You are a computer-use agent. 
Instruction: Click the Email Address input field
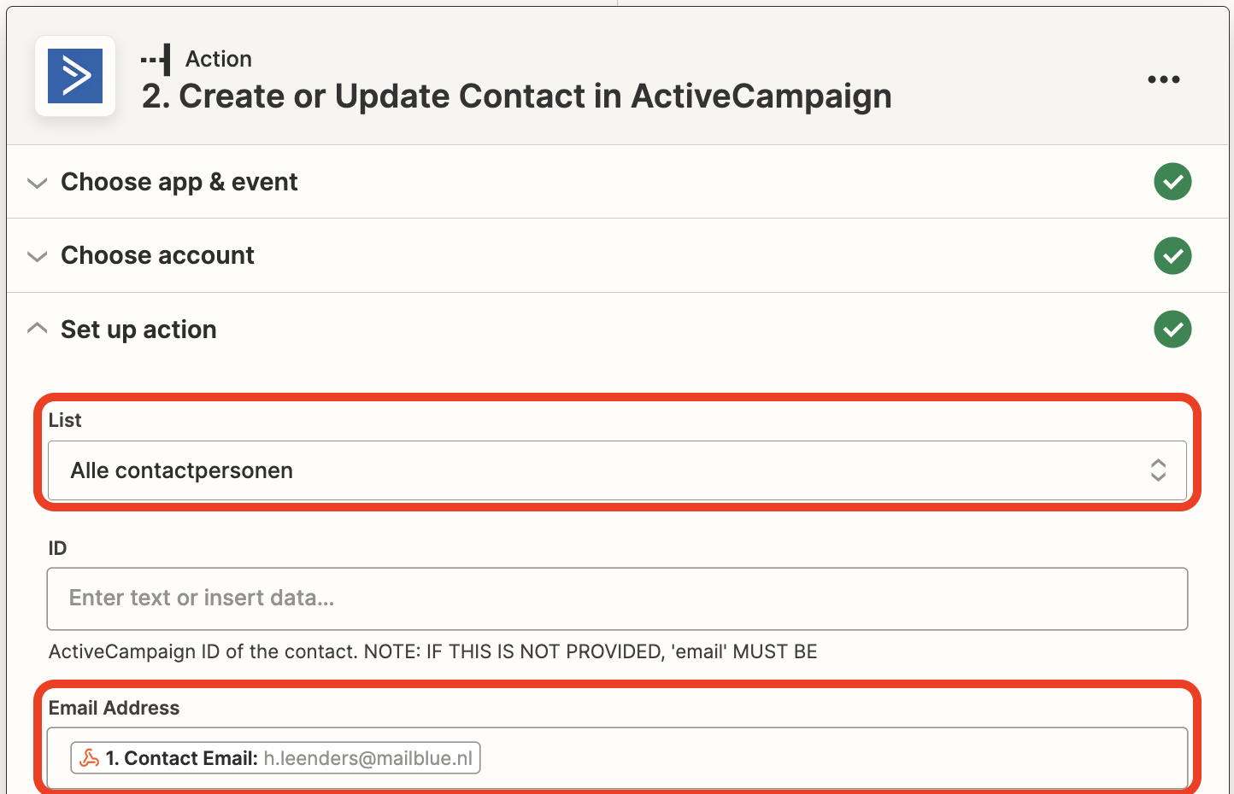click(x=617, y=758)
